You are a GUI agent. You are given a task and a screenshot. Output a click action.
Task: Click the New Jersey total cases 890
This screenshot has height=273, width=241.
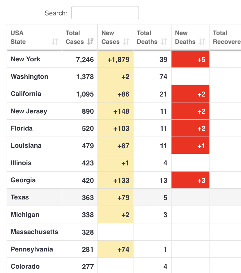coord(88,111)
